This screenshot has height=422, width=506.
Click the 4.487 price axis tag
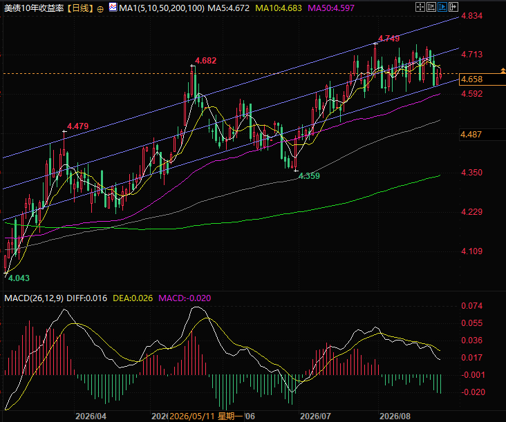point(482,135)
